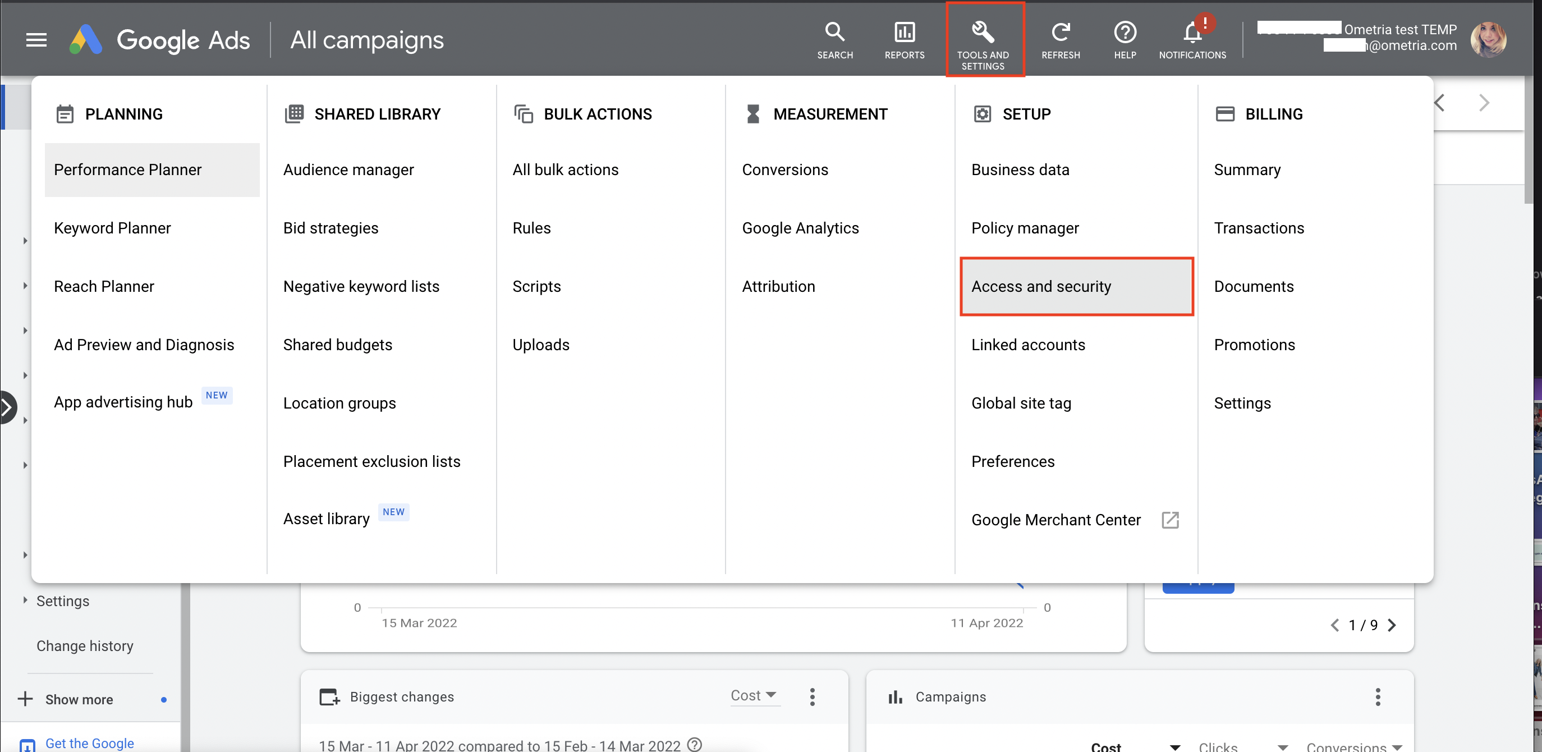1542x752 pixels.
Task: Open Policy manager
Action: click(1025, 228)
